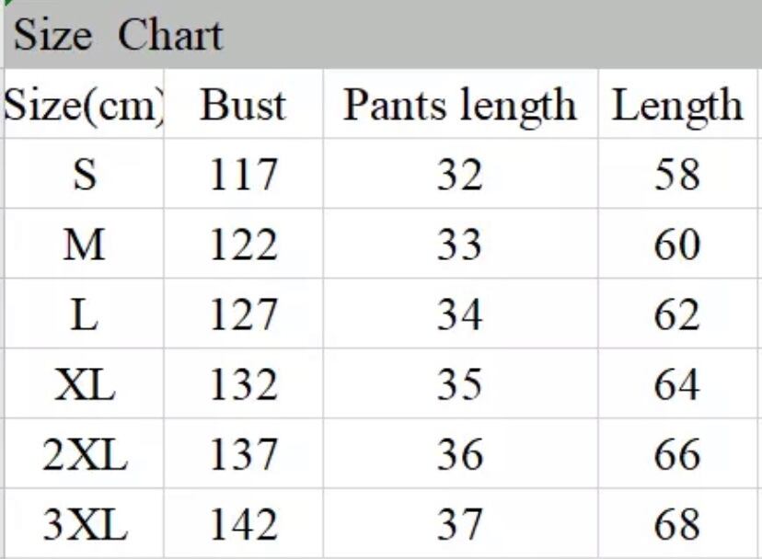Select the size M cell
Screen dimensions: 762x559
pos(83,245)
